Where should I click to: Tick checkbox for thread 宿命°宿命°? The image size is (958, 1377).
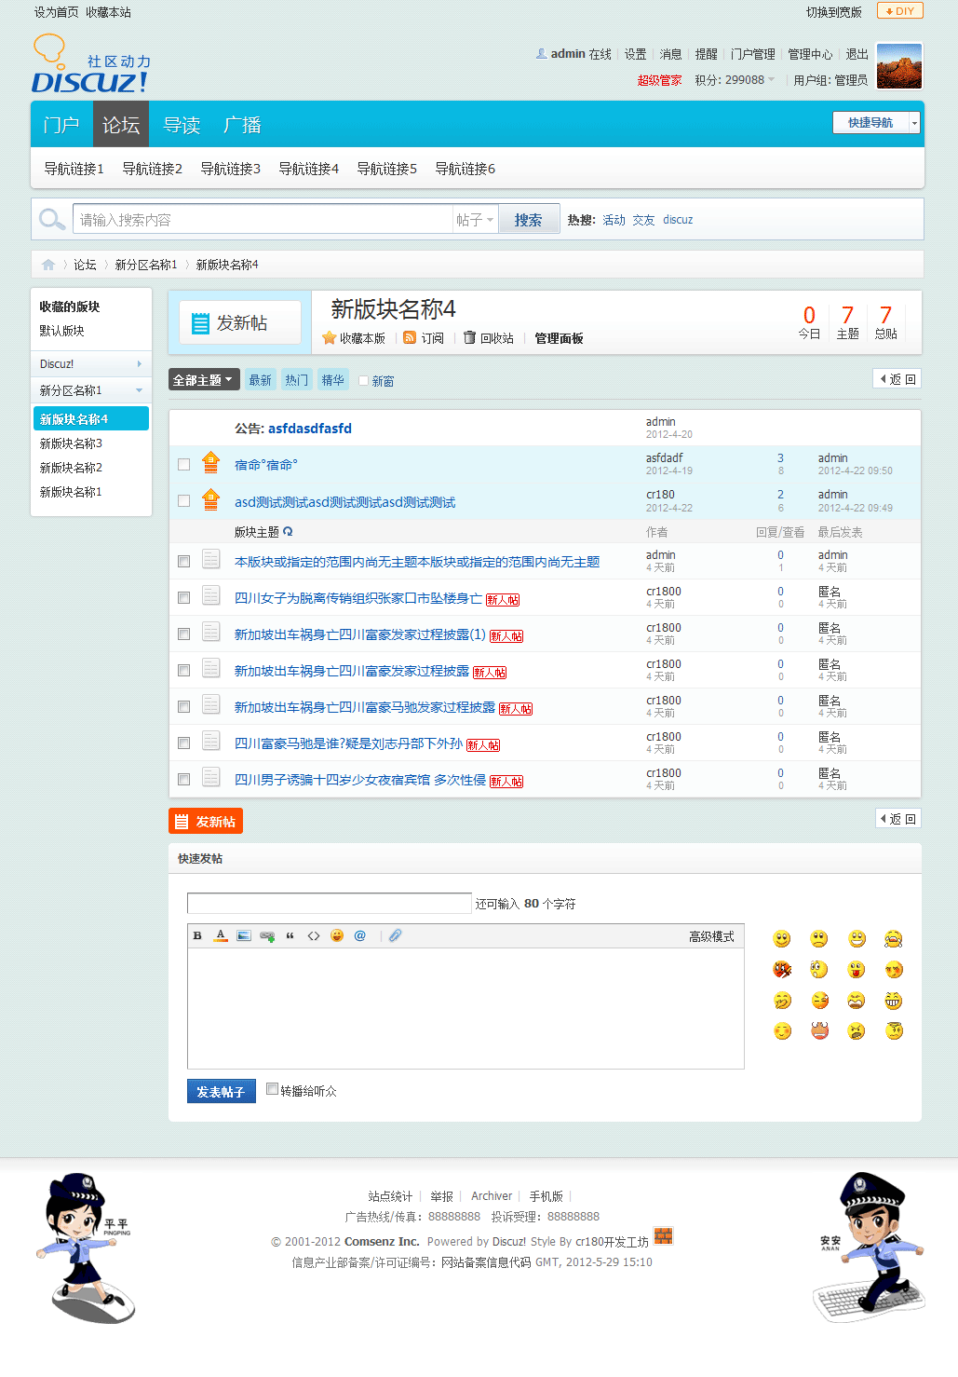point(183,464)
